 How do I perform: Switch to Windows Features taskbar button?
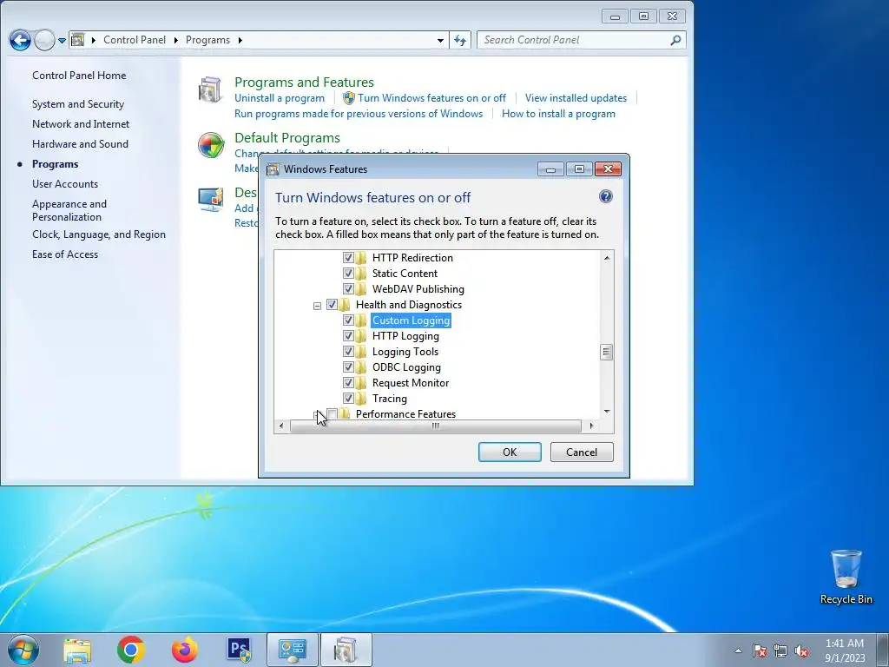(x=346, y=650)
